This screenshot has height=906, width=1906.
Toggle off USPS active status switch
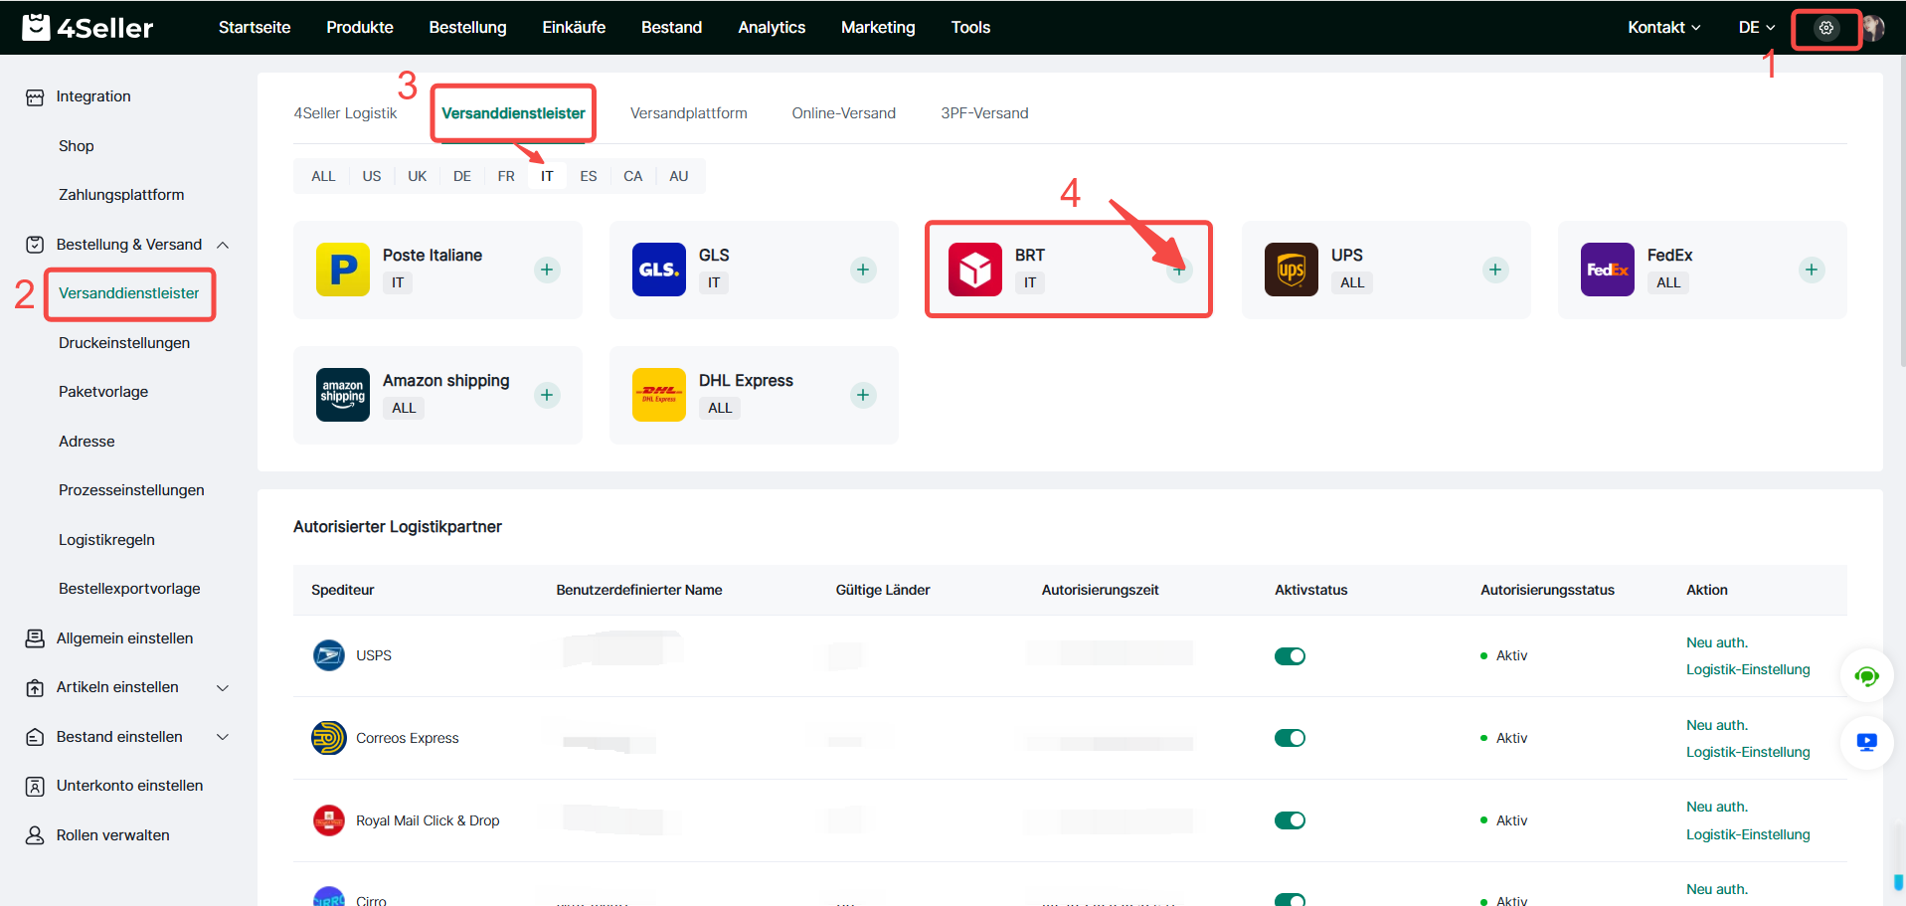click(1290, 656)
